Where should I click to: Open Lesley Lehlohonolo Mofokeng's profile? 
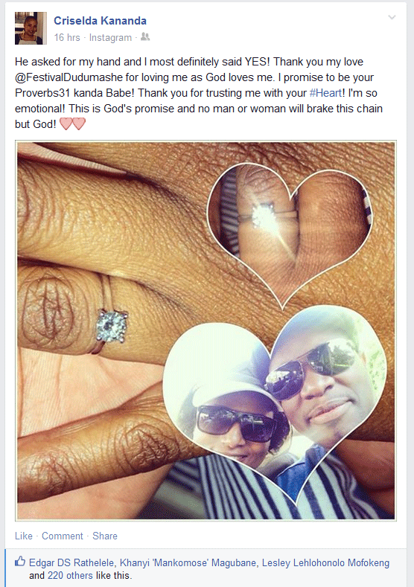point(325,562)
